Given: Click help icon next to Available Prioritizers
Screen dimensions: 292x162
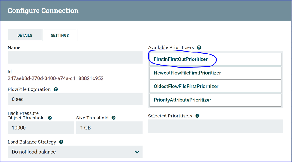Looking at the screenshot, I should tap(199, 47).
